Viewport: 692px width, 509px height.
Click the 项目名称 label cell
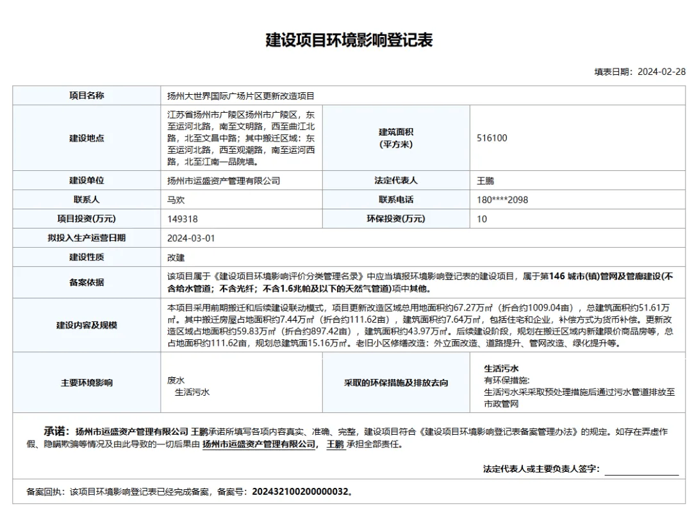(x=86, y=95)
